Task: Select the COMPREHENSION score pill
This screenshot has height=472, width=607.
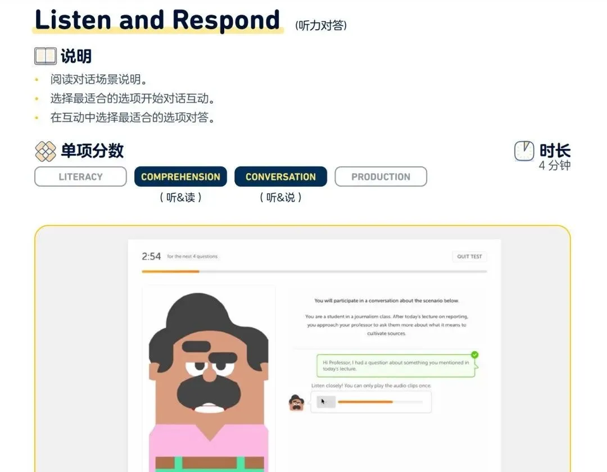Action: tap(180, 176)
